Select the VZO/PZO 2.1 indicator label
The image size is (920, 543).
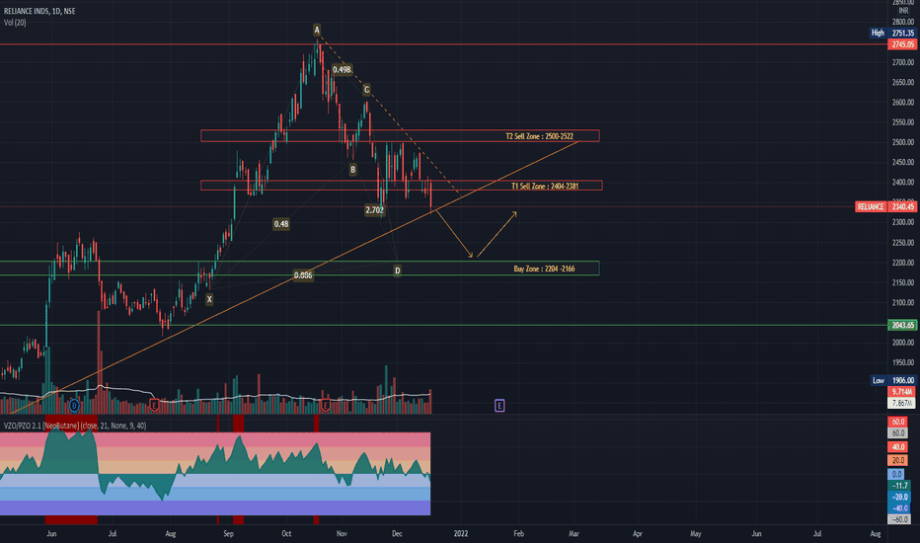tap(75, 426)
